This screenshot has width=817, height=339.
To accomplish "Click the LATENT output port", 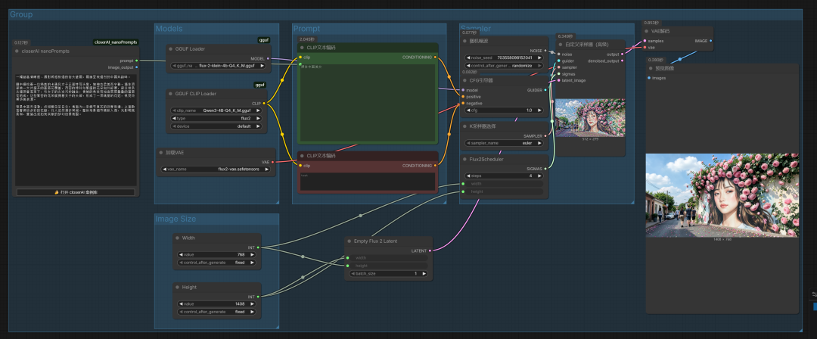I will 430,251.
